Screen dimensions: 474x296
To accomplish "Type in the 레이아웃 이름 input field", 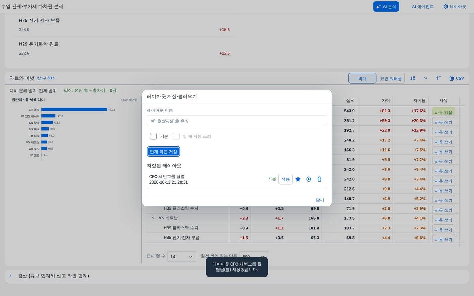I will point(237,121).
